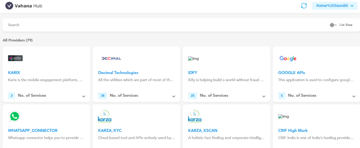
Task: Click 'Whatsapp connector helps you' description
Action: click(45, 138)
